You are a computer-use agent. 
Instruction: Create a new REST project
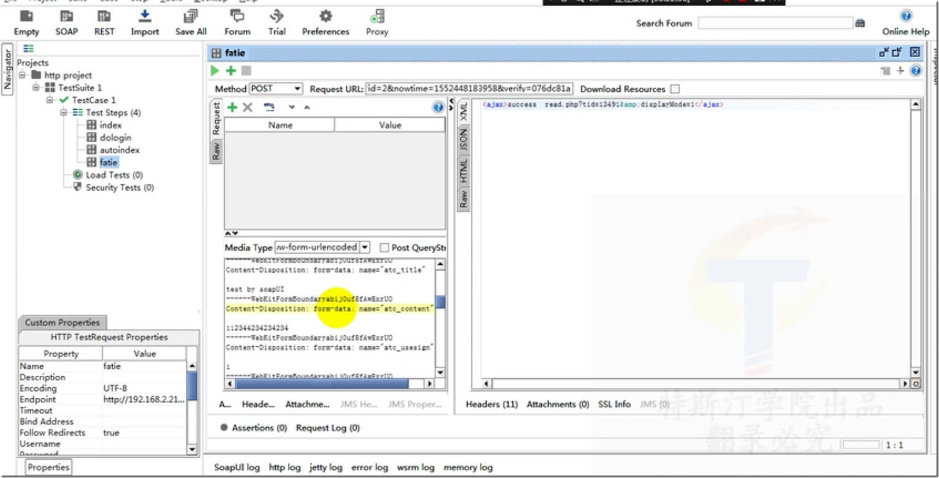click(104, 23)
